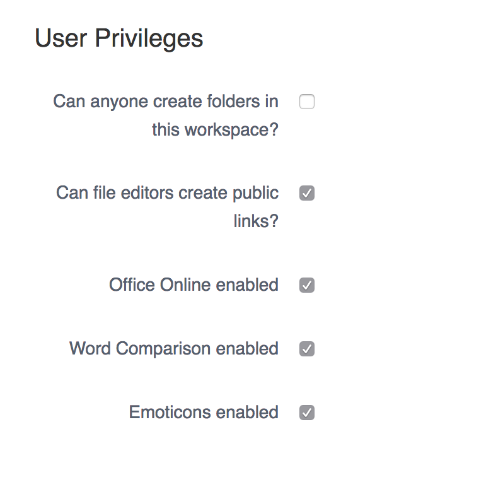This screenshot has height=492, width=503.
Task: Click the 'Emoticons enabled' label text
Action: [x=204, y=412]
